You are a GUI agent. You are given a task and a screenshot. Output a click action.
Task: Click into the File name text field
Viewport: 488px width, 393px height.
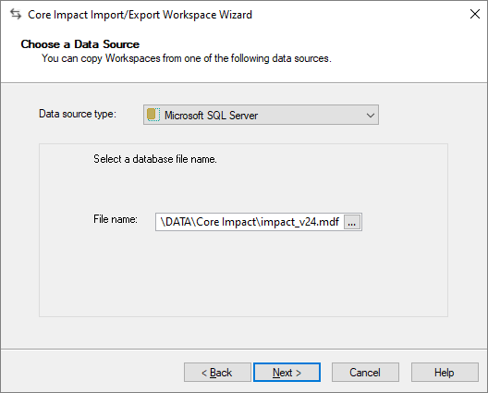coord(250,222)
